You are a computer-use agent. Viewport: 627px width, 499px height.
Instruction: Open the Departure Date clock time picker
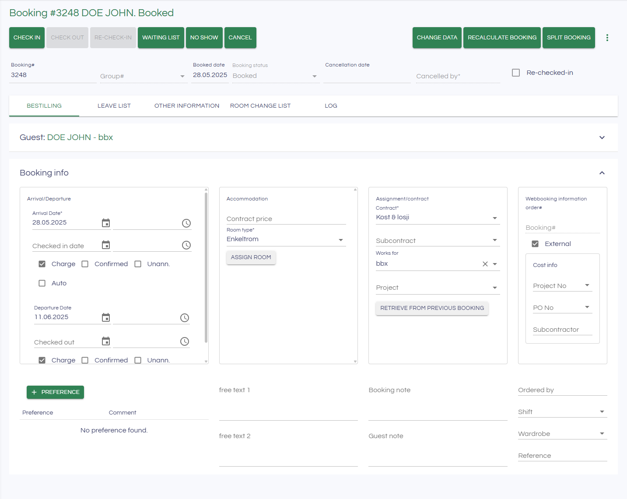pos(185,318)
